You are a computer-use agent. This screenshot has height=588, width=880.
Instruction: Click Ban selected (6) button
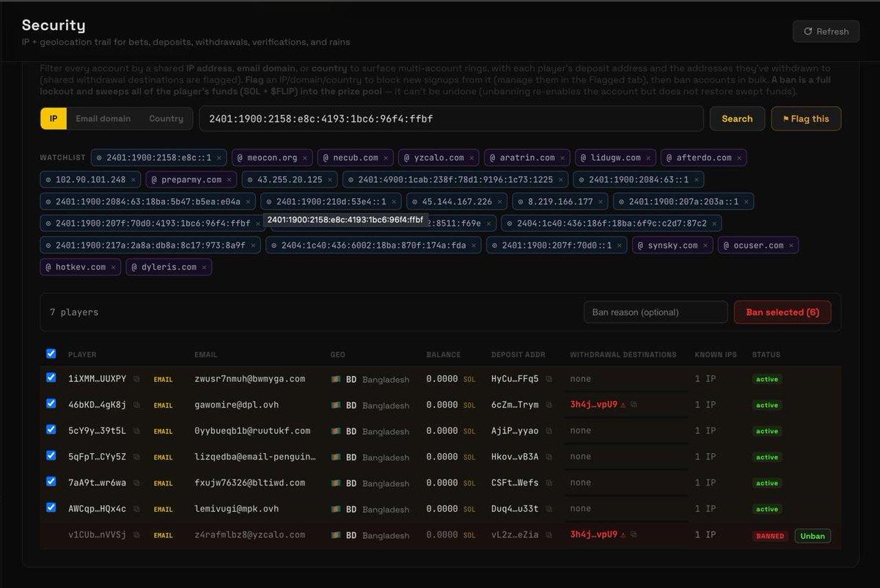click(782, 312)
